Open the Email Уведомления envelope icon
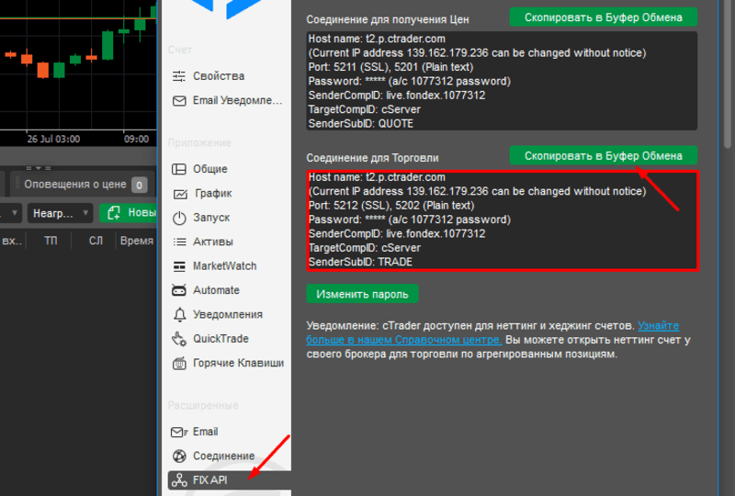Screen dimensions: 735x496 [x=179, y=101]
